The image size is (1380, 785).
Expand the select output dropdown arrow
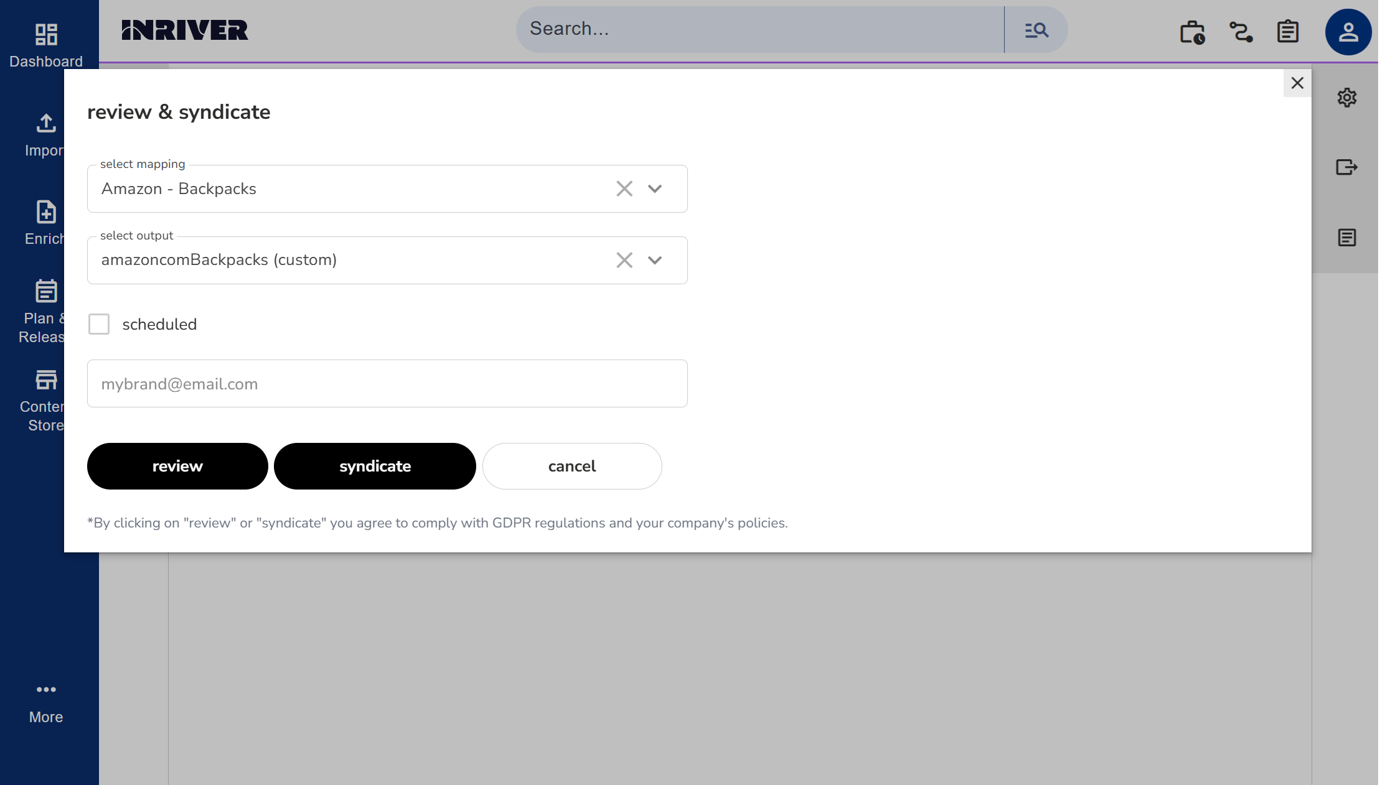point(655,260)
